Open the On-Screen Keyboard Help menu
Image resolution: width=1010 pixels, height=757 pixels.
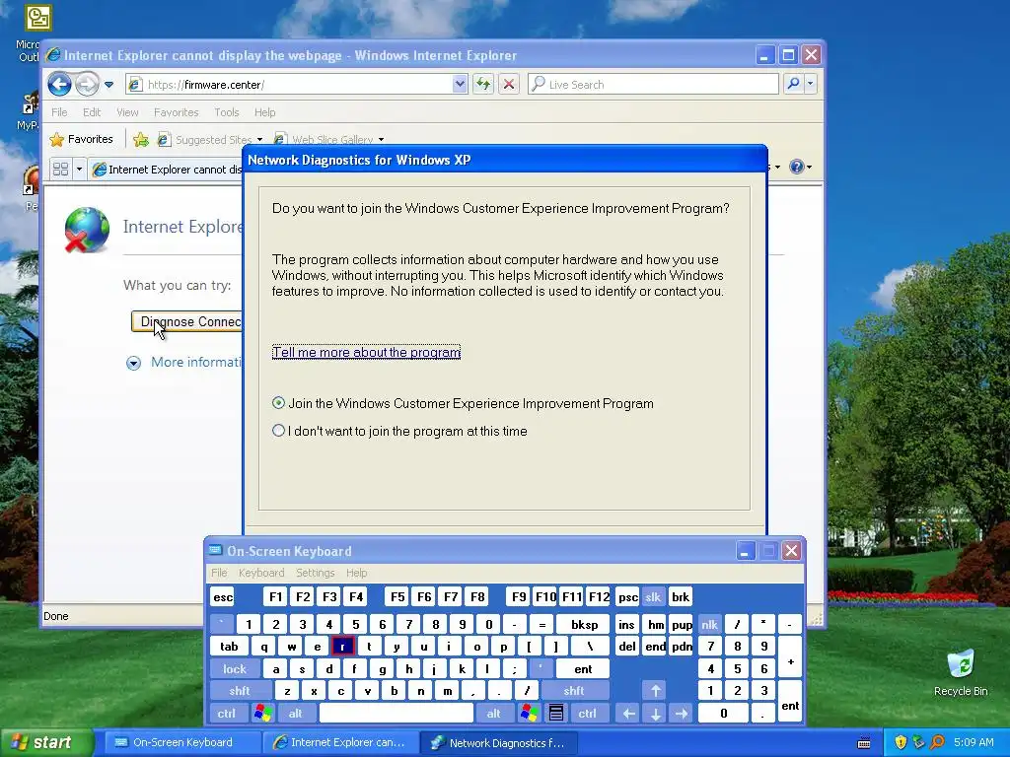pos(356,573)
